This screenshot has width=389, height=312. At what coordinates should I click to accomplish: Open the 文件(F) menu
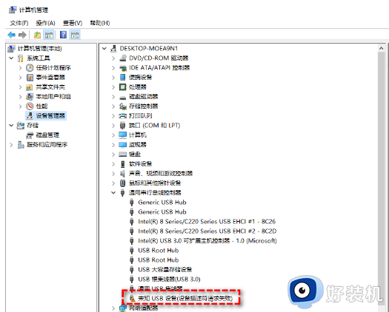(x=19, y=23)
